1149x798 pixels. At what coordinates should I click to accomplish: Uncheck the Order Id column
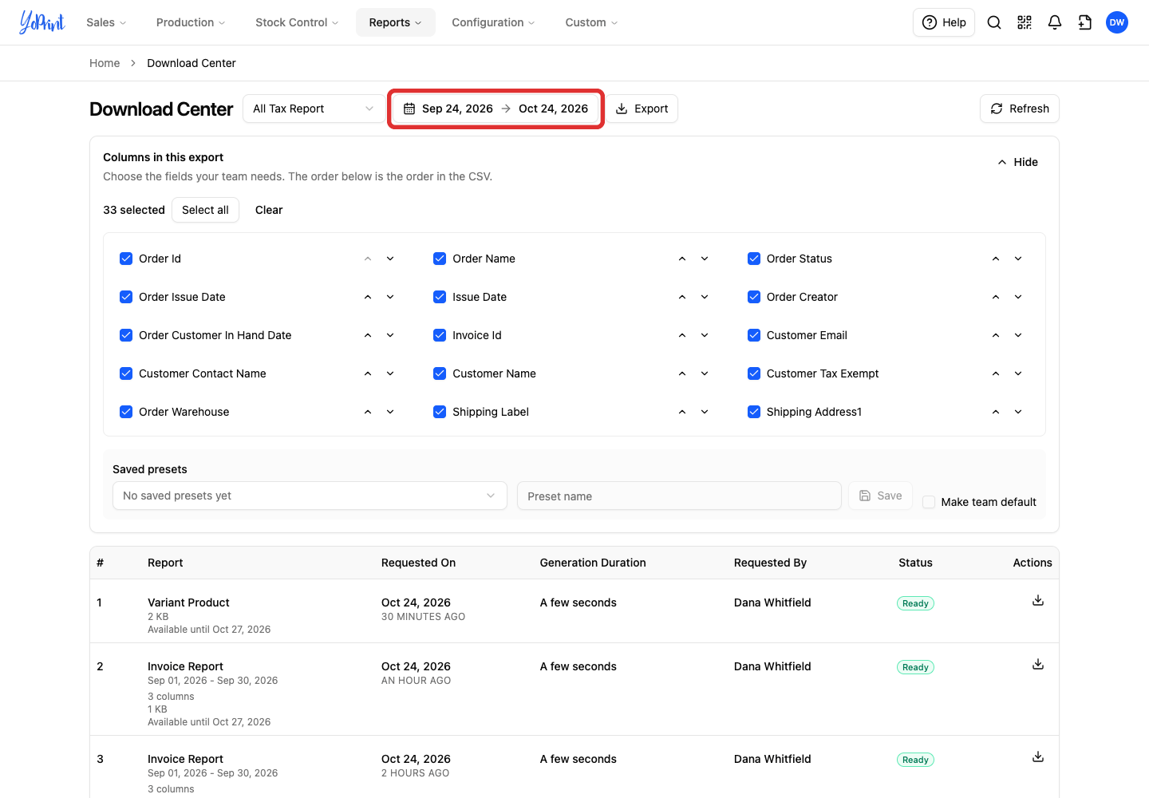[x=126, y=259]
